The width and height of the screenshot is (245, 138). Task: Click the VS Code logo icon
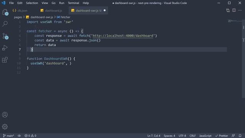pyautogui.click(x=3, y=3)
